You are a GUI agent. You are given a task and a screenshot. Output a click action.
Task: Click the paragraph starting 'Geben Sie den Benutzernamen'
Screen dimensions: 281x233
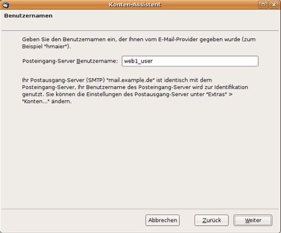139,43
